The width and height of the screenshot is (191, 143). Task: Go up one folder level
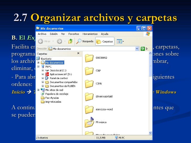coord(71,41)
